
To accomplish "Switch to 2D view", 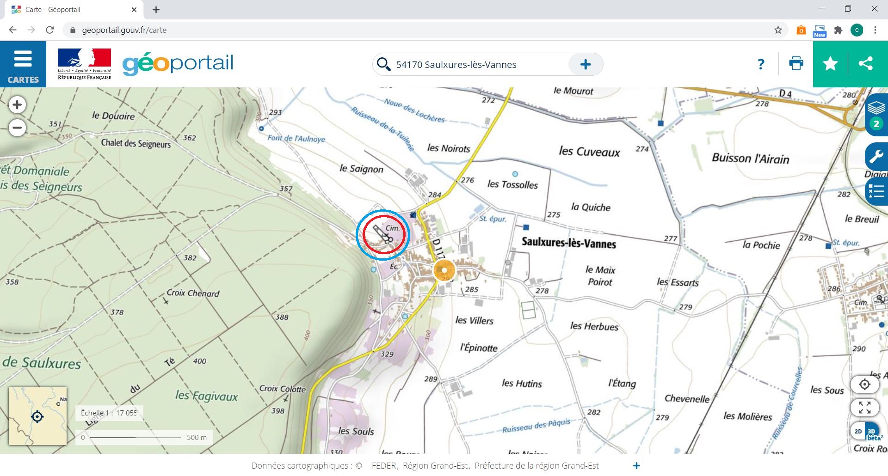I will pyautogui.click(x=858, y=432).
